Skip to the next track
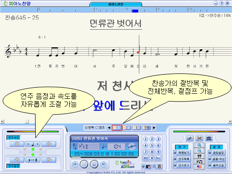 103,164
